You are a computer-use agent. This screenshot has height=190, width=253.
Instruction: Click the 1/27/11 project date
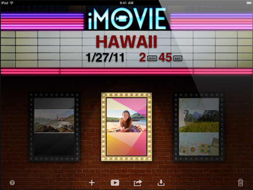105,57
